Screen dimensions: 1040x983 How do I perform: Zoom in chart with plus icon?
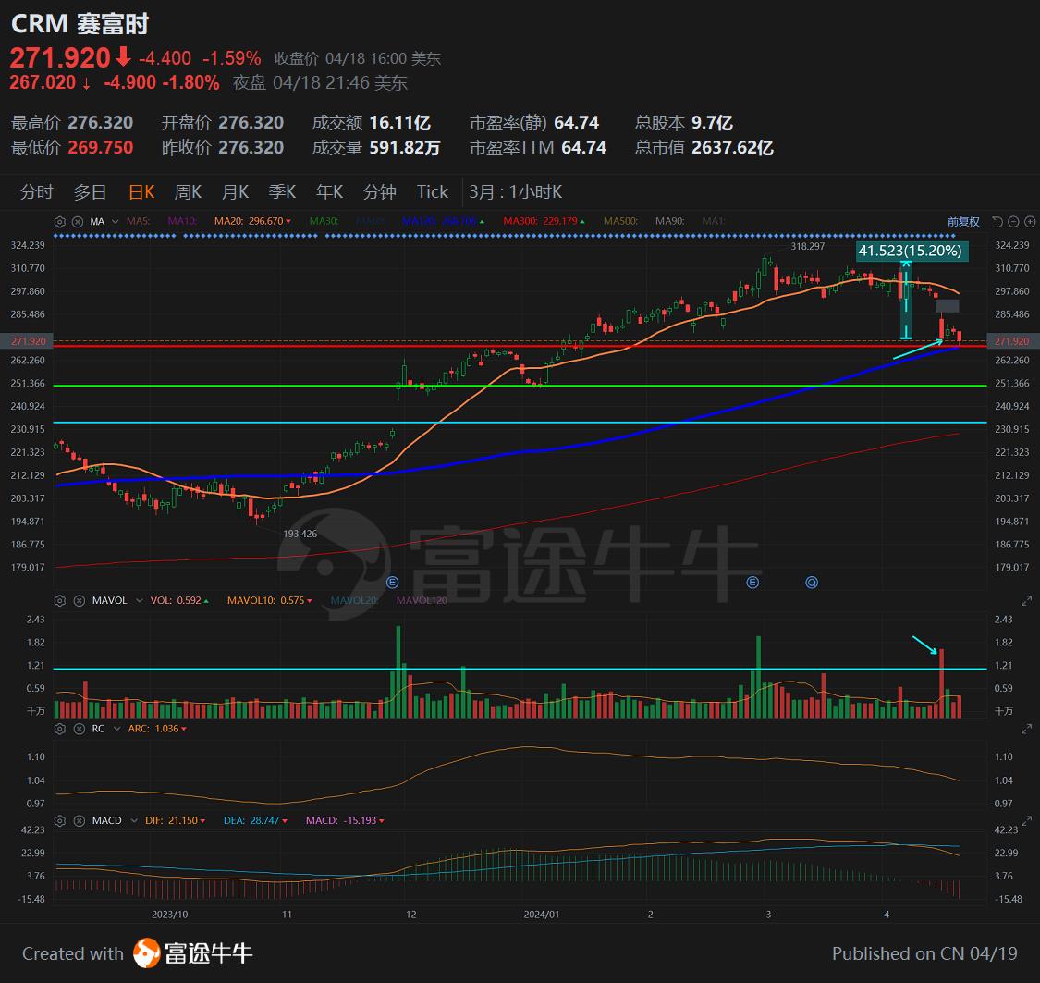point(1030,222)
